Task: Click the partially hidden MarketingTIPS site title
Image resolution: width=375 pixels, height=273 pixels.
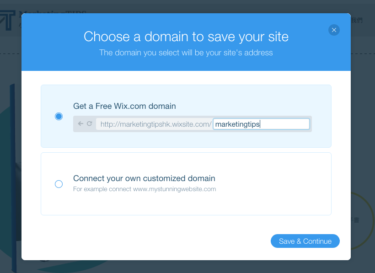Action: (x=53, y=12)
